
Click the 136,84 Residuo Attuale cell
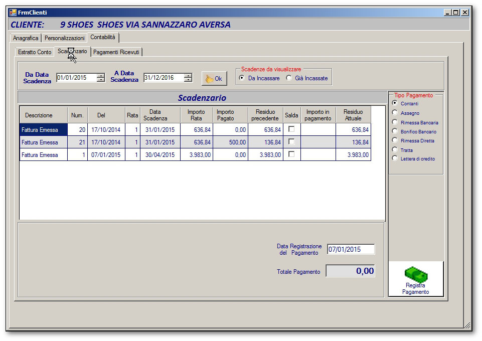point(353,142)
